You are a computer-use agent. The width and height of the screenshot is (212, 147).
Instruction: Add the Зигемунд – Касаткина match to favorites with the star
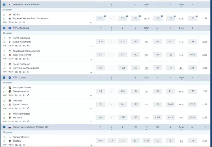coord(4,42)
